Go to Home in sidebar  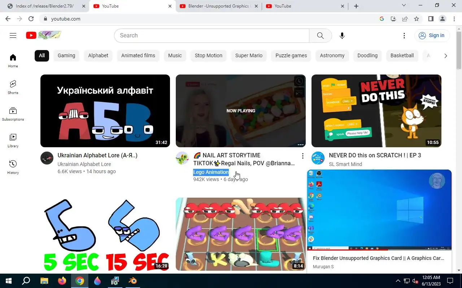pos(13,60)
